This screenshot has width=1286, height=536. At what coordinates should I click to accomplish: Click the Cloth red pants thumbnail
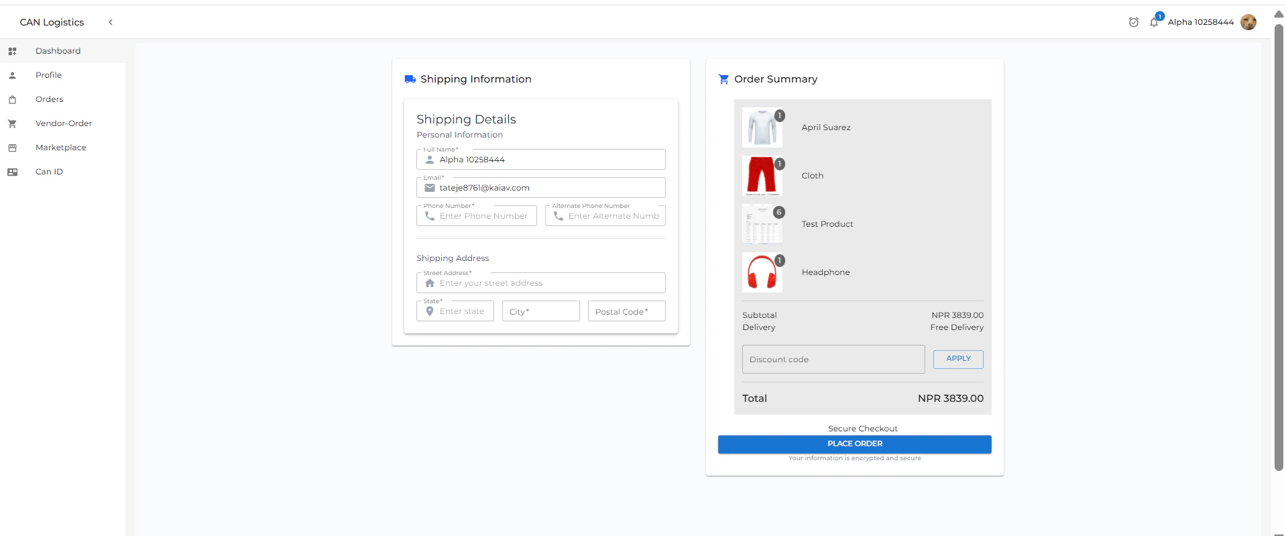click(762, 176)
